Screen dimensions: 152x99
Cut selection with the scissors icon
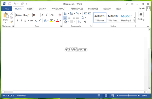coord(12,13)
